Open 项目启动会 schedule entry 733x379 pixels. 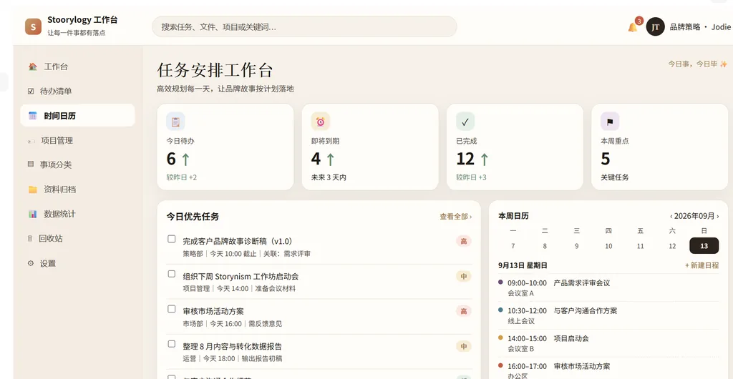point(608,343)
